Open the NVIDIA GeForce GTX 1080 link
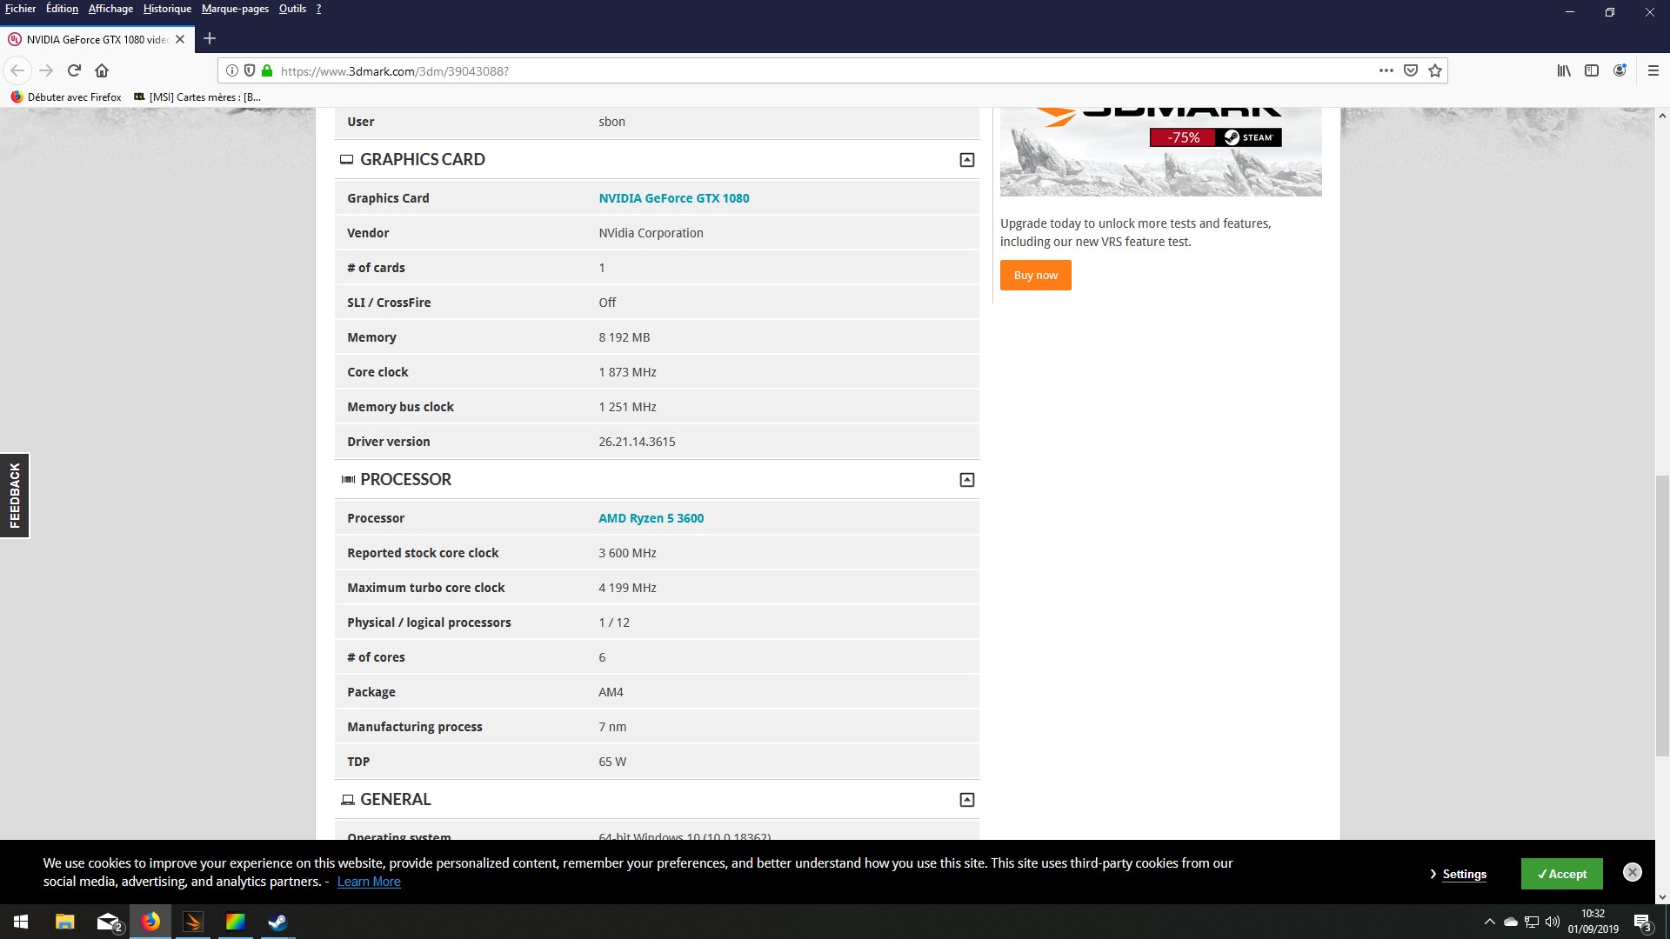Viewport: 1670px width, 939px height. [x=673, y=198]
